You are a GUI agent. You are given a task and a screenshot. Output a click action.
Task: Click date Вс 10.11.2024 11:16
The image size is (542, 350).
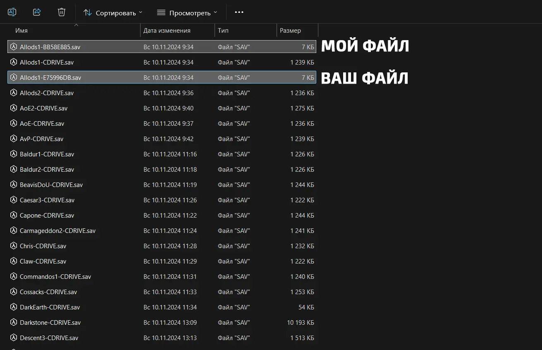pos(170,154)
